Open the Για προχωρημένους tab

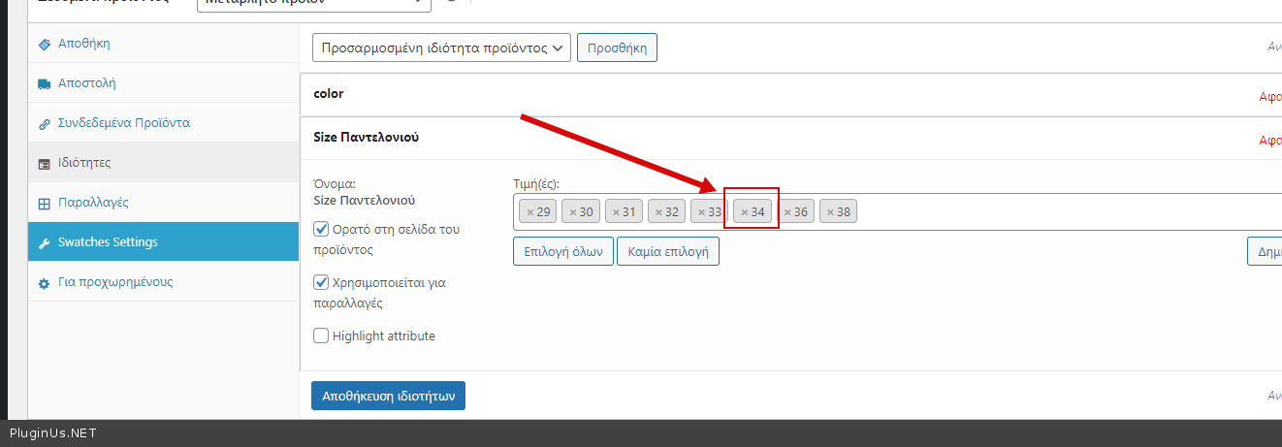coord(163,282)
